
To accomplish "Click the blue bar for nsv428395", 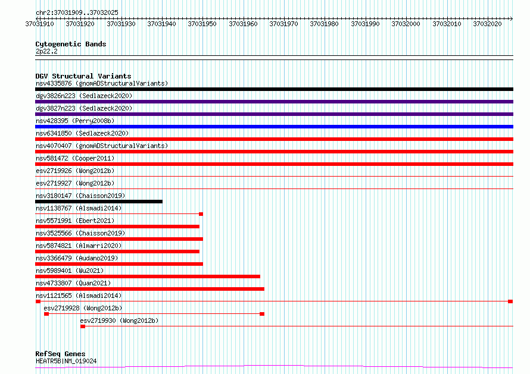I will click(x=274, y=127).
